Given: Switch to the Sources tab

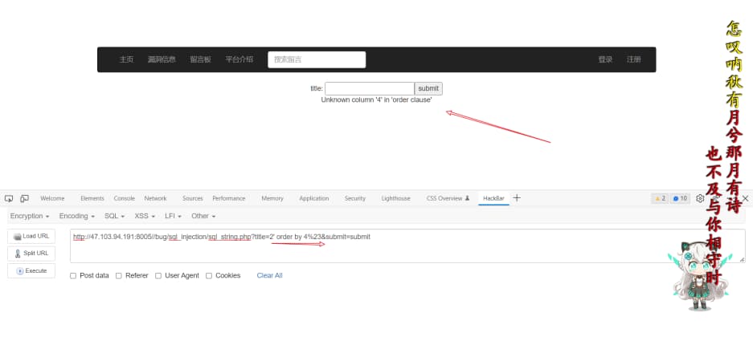Looking at the screenshot, I should (193, 199).
